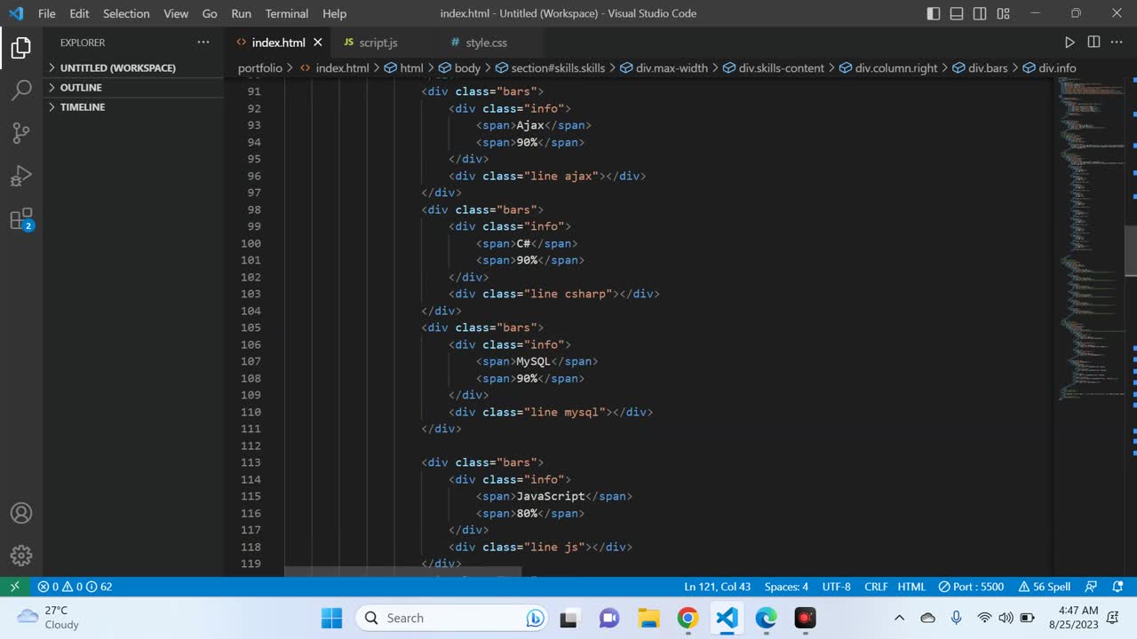This screenshot has width=1137, height=639.
Task: Click the code minimap
Action: pyautogui.click(x=1091, y=240)
